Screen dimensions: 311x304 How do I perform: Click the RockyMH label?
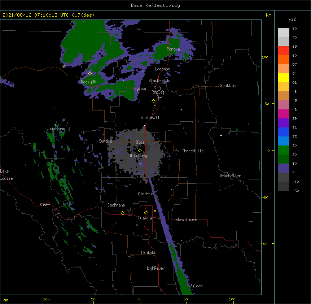coord(88,82)
